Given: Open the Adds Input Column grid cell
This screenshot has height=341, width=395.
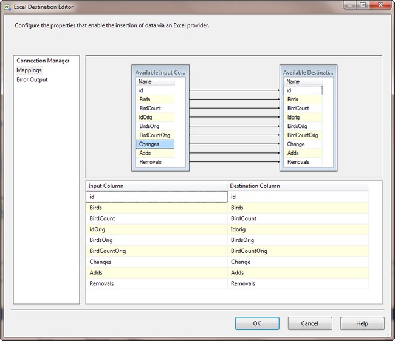Looking at the screenshot, I should point(157,272).
